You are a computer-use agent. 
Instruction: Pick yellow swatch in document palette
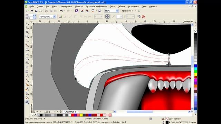(x=81, y=115)
